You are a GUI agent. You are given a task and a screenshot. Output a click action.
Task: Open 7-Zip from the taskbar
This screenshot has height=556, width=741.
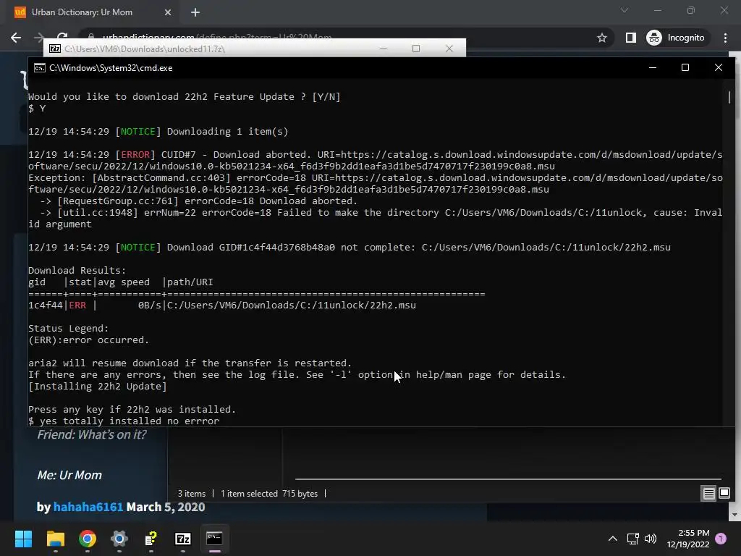point(183,539)
